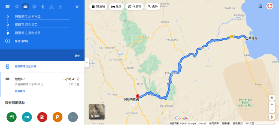279x125 pixels.
Task: Select the flights travel mode
Action: pyautogui.click(x=60, y=7)
